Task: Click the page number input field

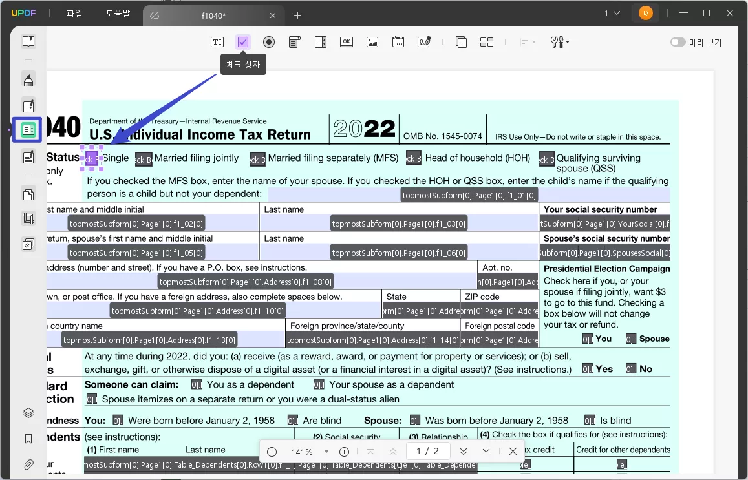Action: [427, 451]
